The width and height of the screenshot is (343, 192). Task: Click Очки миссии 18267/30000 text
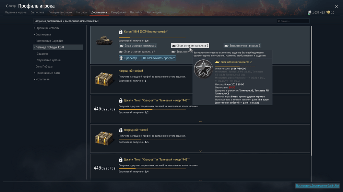click(x=230, y=69)
